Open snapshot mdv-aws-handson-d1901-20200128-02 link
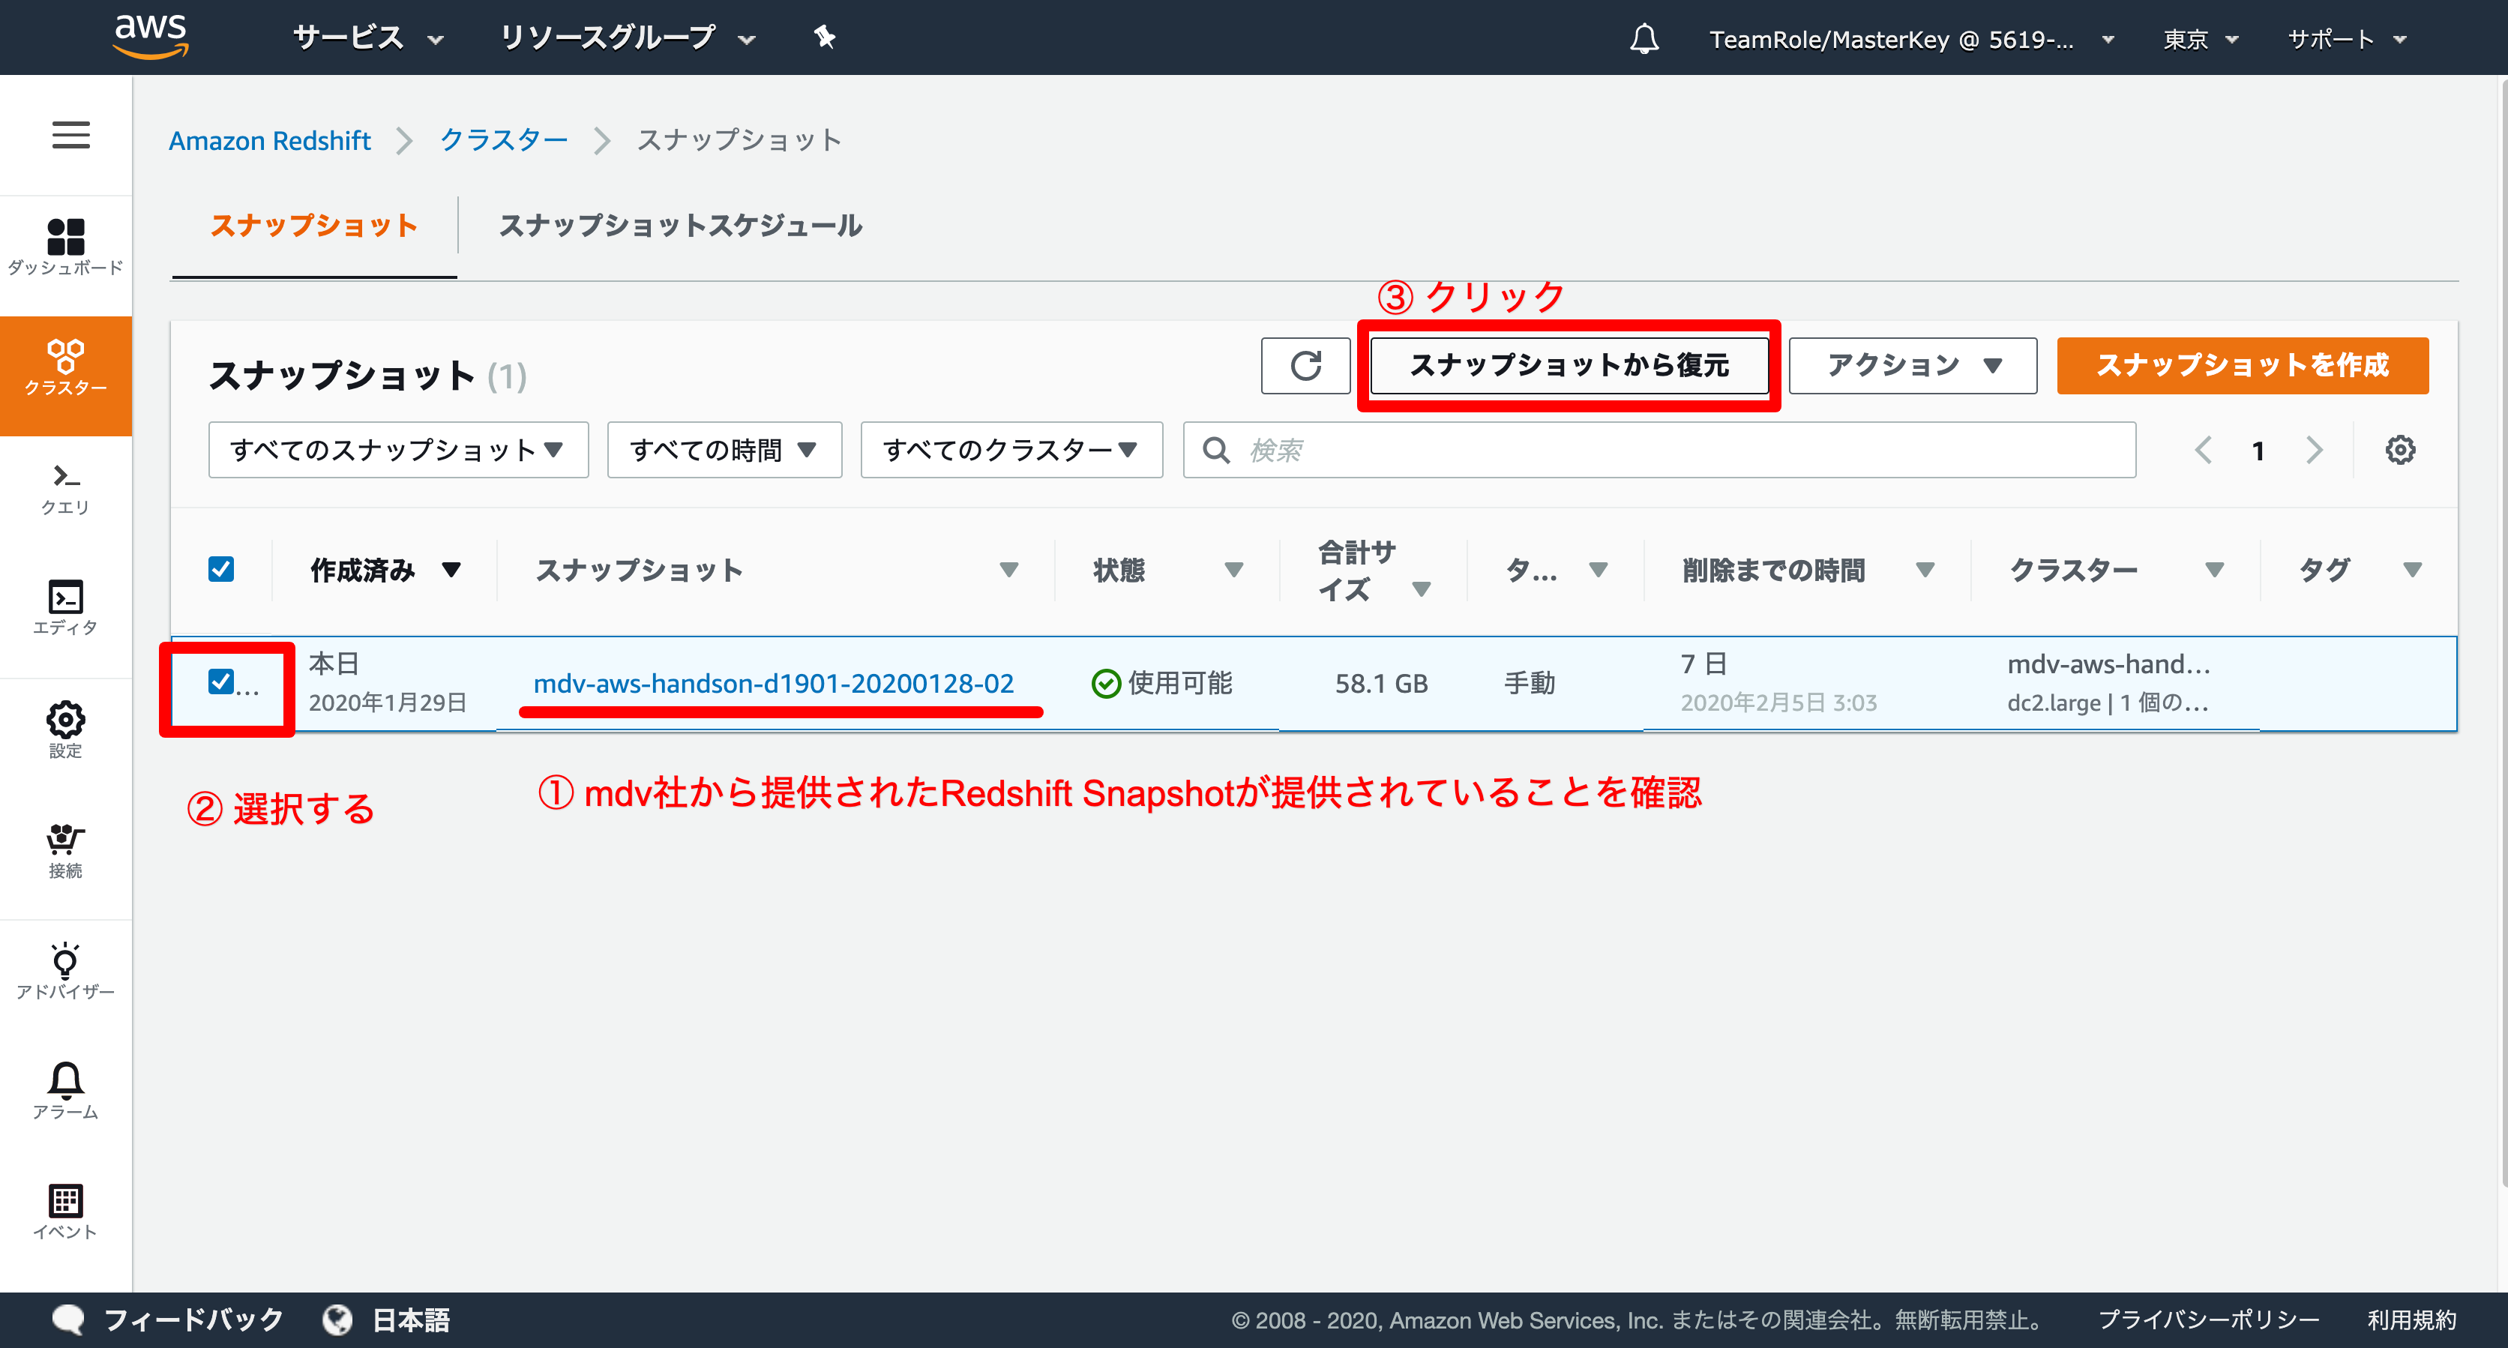 [x=773, y=684]
